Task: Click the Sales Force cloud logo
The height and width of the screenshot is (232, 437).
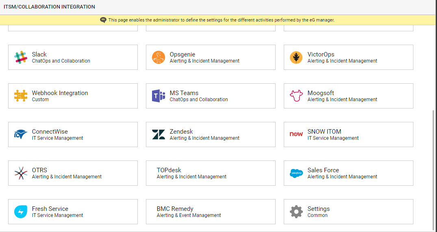Action: (x=296, y=173)
